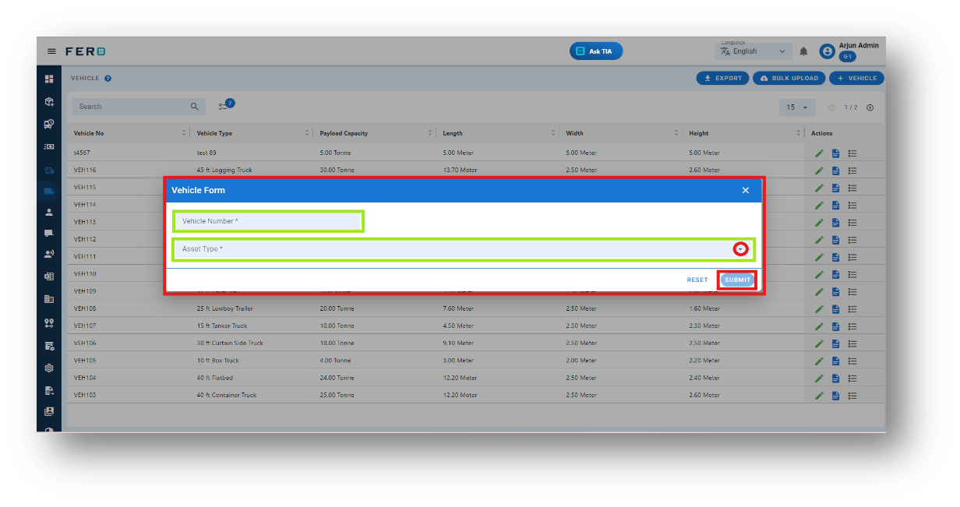Open the settings gear icon in sidebar
The height and width of the screenshot is (507, 960).
pos(49,368)
